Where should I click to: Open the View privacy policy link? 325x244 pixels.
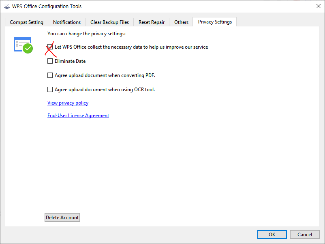(68, 103)
